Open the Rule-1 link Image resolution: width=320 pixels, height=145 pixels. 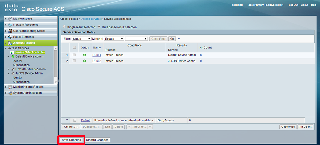[97, 55]
